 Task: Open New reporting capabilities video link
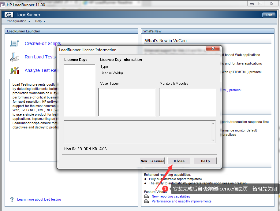[171, 196]
